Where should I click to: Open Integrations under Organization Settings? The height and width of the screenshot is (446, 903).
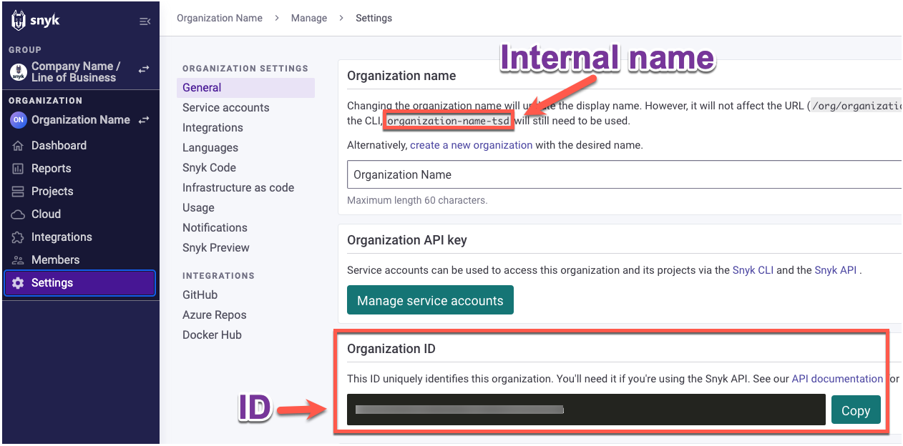[213, 128]
